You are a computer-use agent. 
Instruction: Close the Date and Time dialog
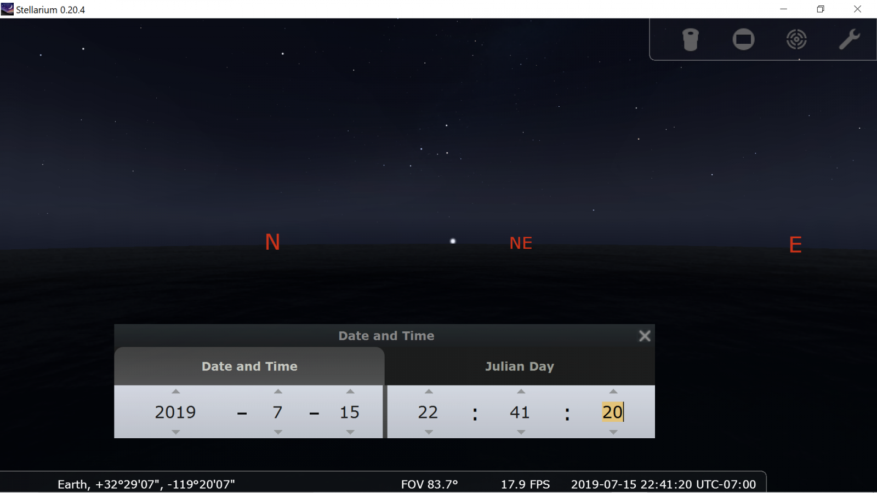point(645,336)
